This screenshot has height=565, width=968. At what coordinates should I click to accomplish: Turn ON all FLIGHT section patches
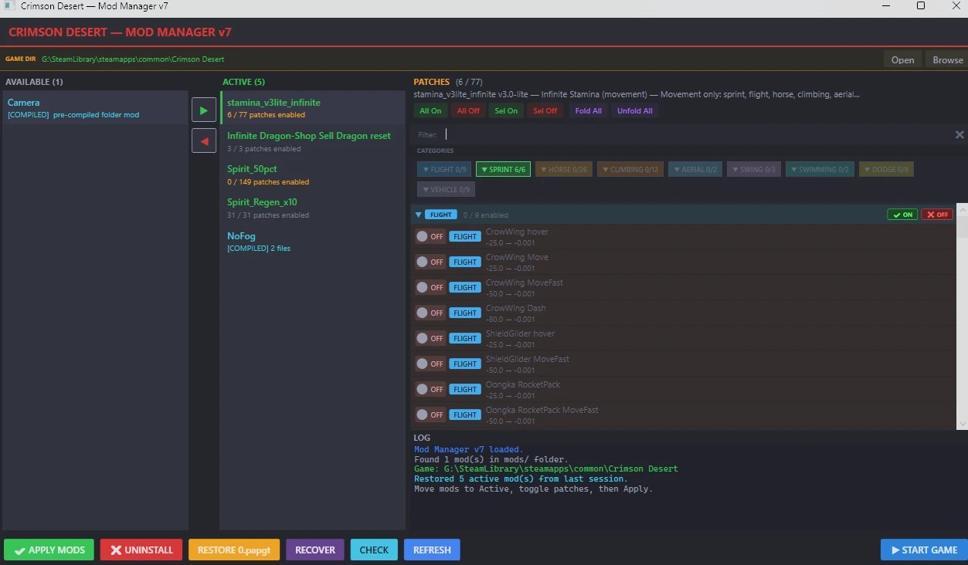point(902,215)
